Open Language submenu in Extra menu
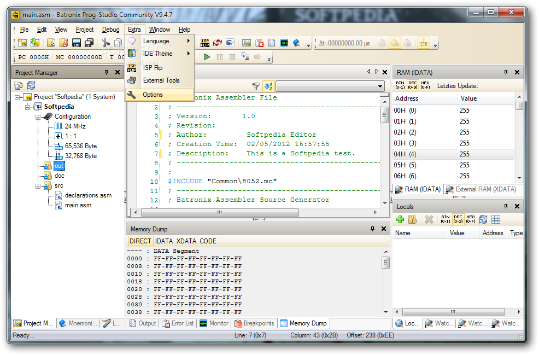Viewport: 539px width, 355px height. (x=160, y=41)
